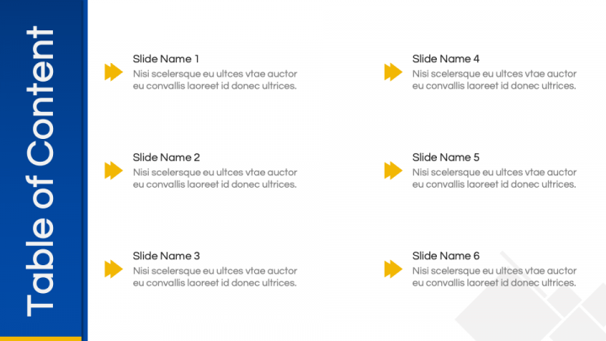Click the description text under Slide Name 3
606x341 pixels.
pos(215,277)
